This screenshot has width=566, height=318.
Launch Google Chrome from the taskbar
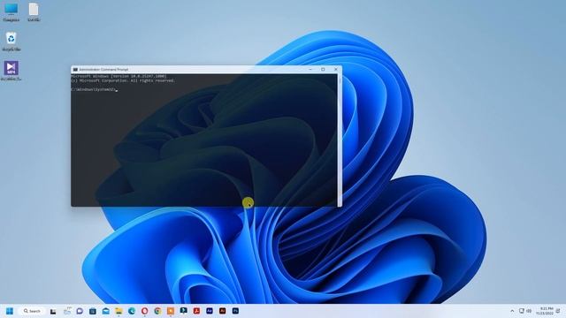[x=157, y=311]
